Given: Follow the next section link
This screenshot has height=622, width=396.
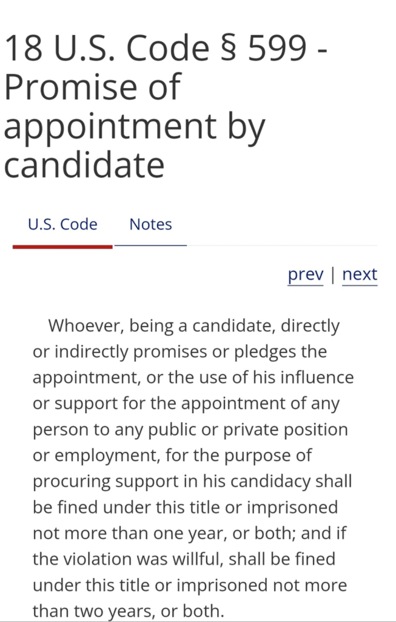Looking at the screenshot, I should (x=360, y=275).
